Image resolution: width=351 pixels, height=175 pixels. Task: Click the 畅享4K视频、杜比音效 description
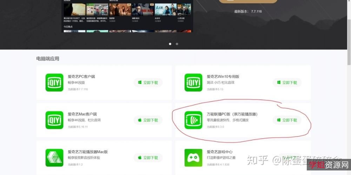84,120
